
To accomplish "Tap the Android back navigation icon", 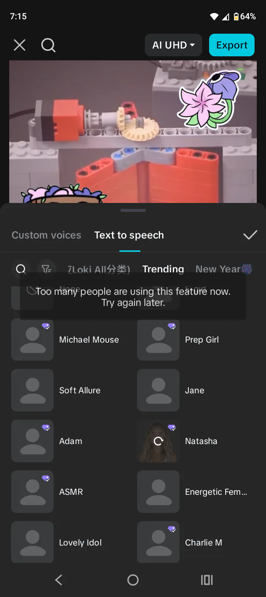I will coord(59,580).
